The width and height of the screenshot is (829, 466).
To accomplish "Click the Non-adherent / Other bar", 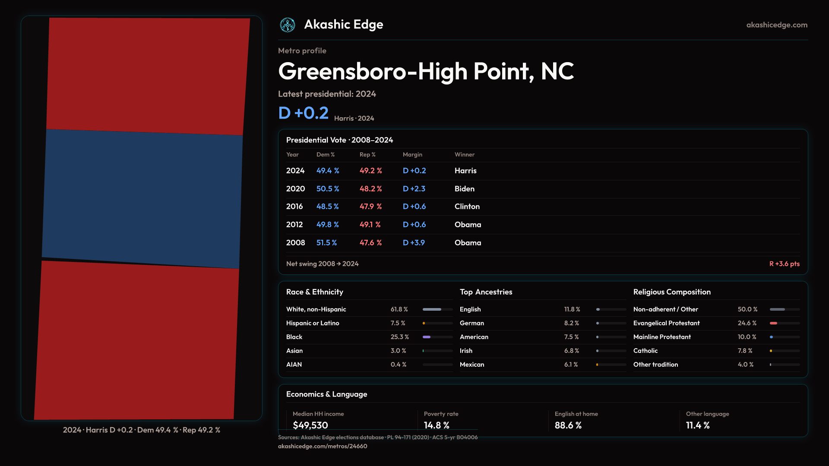I will click(777, 309).
